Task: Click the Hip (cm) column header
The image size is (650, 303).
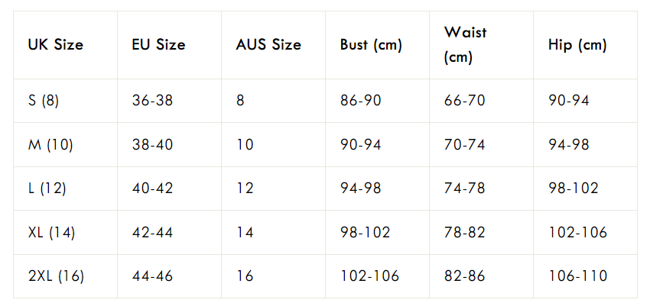Action: (x=586, y=45)
